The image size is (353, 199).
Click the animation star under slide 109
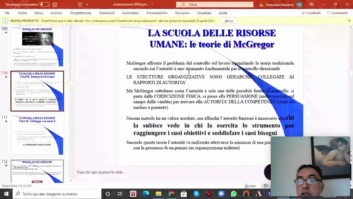[x=6, y=33]
